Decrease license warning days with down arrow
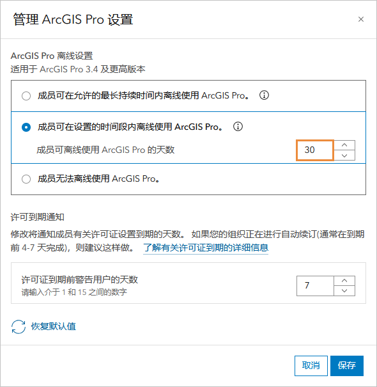The image size is (377, 387). click(x=344, y=291)
